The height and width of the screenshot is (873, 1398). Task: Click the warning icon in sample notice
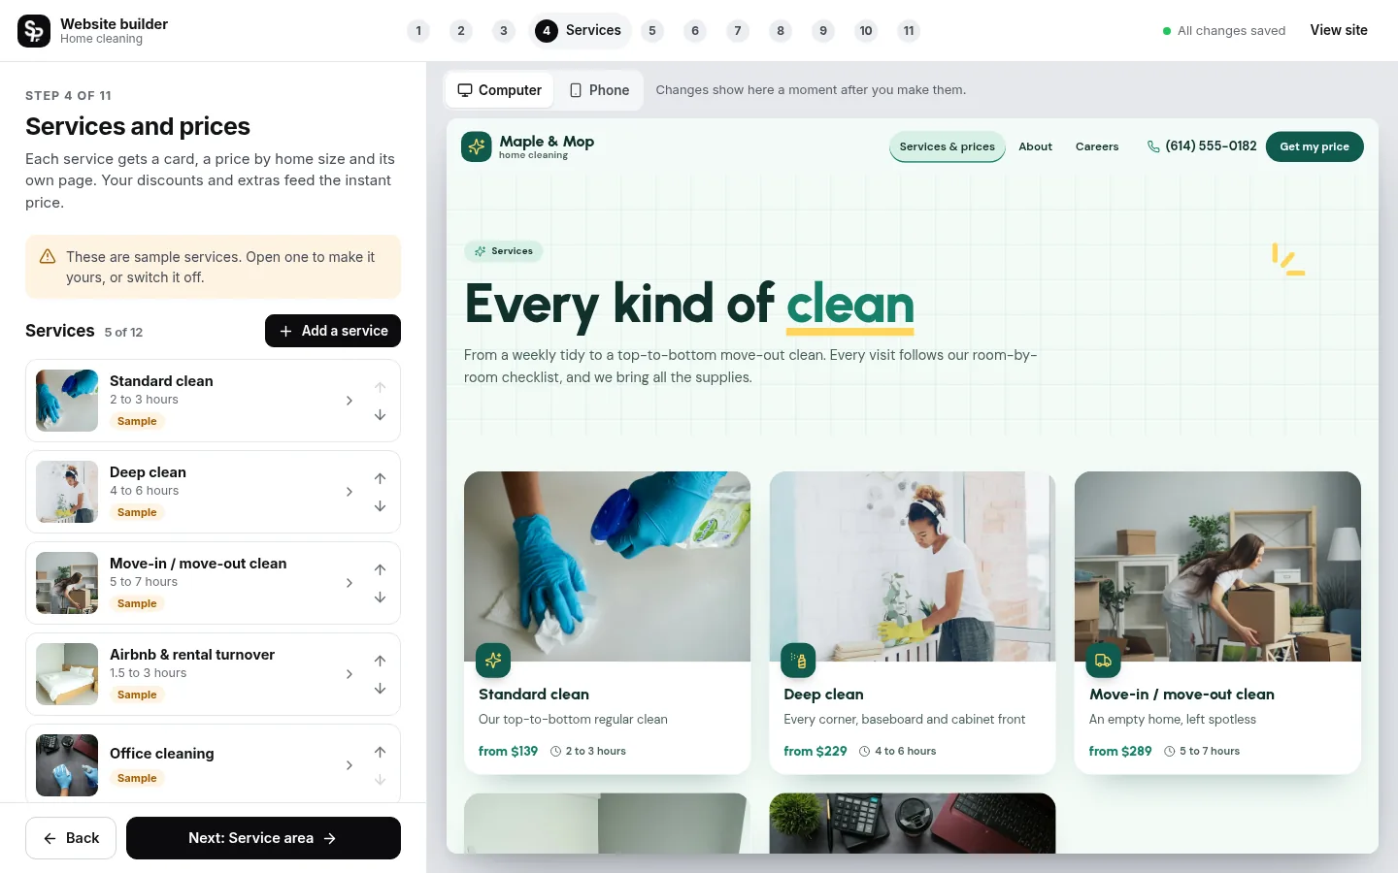click(47, 256)
